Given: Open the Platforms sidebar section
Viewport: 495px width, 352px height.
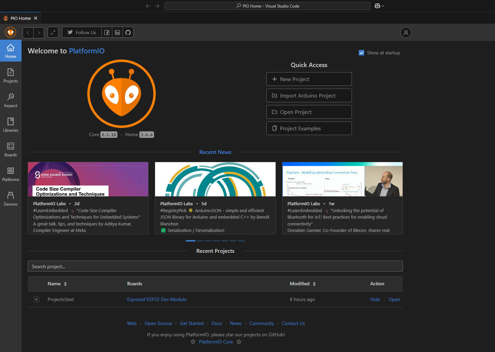Looking at the screenshot, I should 11,174.
